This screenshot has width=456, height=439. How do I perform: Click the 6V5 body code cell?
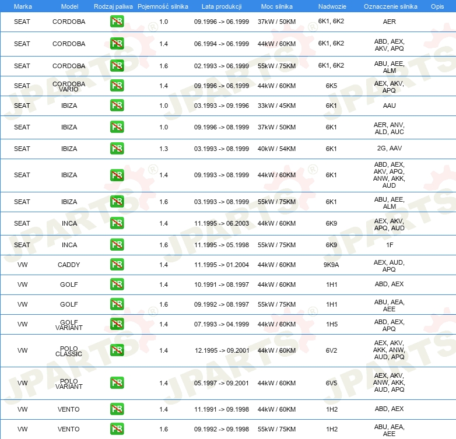tap(331, 383)
